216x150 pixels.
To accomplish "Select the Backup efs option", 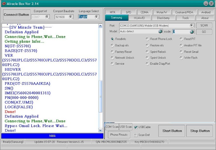I will [x=112, y=45].
